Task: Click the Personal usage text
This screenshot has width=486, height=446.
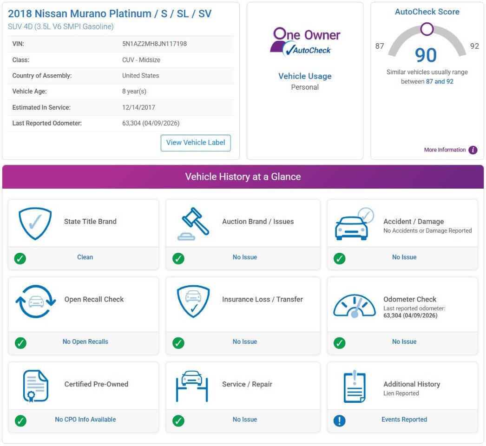Action: [x=305, y=87]
